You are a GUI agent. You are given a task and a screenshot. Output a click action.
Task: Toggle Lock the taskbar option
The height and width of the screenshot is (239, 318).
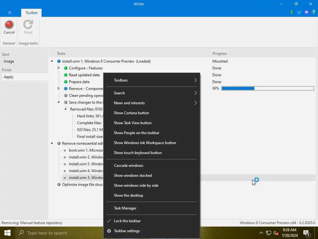click(x=152, y=221)
